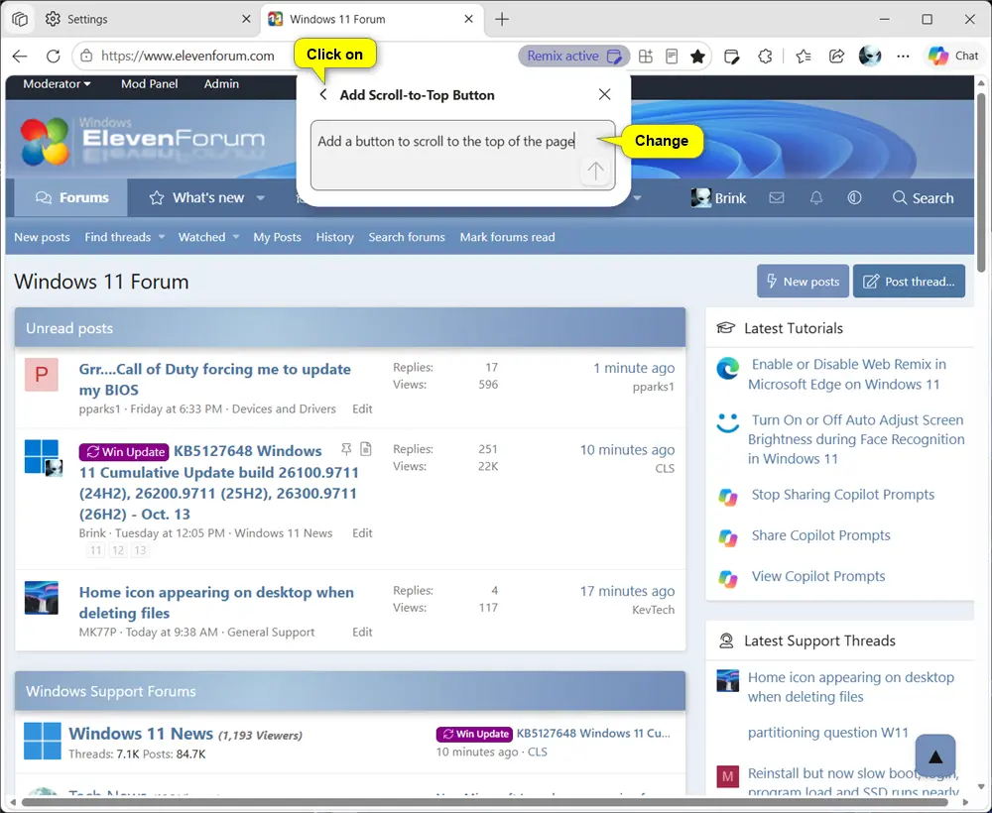The height and width of the screenshot is (813, 992).
Task: Open the tab actions menu icon
Action: tap(20, 19)
